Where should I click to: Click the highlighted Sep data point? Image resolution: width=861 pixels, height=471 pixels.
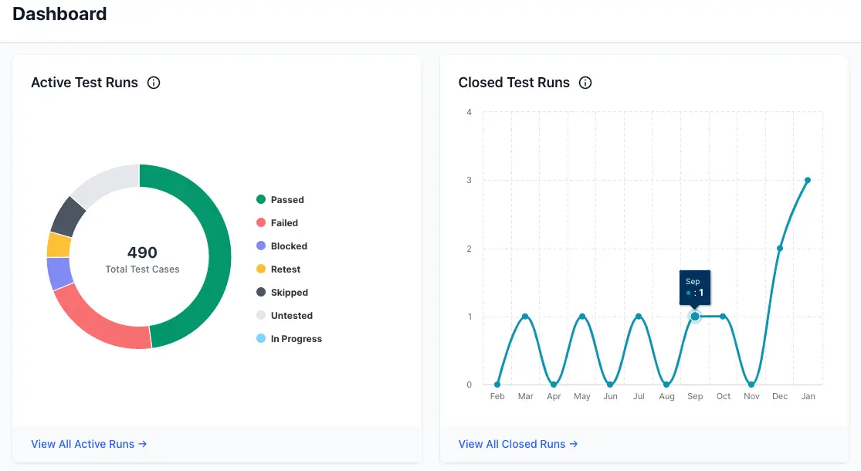pyautogui.click(x=695, y=317)
